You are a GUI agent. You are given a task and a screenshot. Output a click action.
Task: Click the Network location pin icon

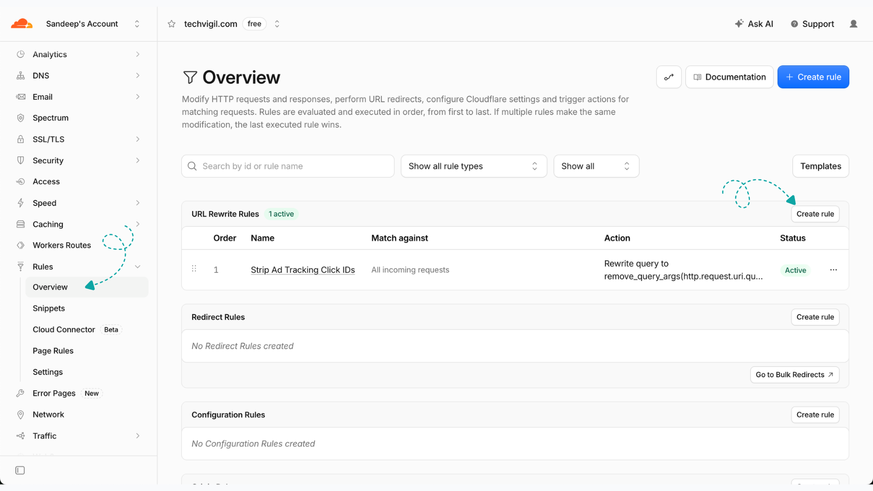pos(21,415)
